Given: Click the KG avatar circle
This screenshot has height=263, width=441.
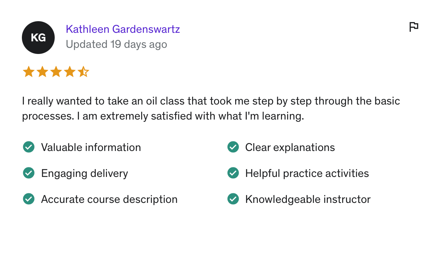Looking at the screenshot, I should pos(38,38).
